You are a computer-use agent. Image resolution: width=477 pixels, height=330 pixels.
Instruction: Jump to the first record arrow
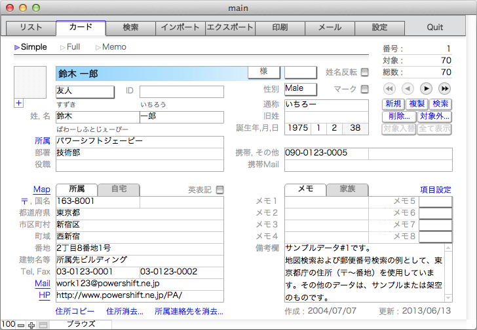[x=389, y=88]
